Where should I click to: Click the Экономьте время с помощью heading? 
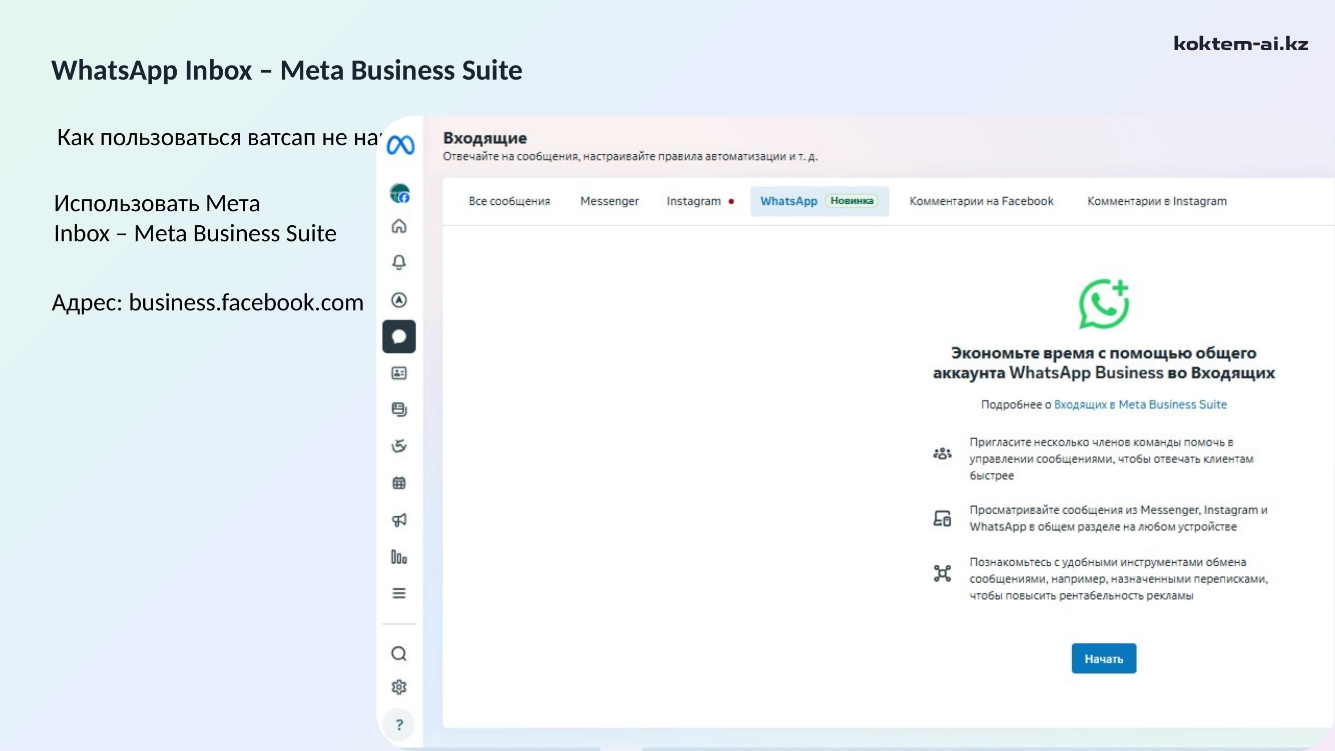pyautogui.click(x=1104, y=363)
